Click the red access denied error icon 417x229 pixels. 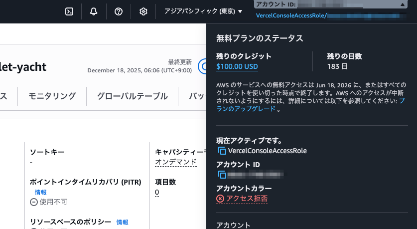pyautogui.click(x=220, y=199)
